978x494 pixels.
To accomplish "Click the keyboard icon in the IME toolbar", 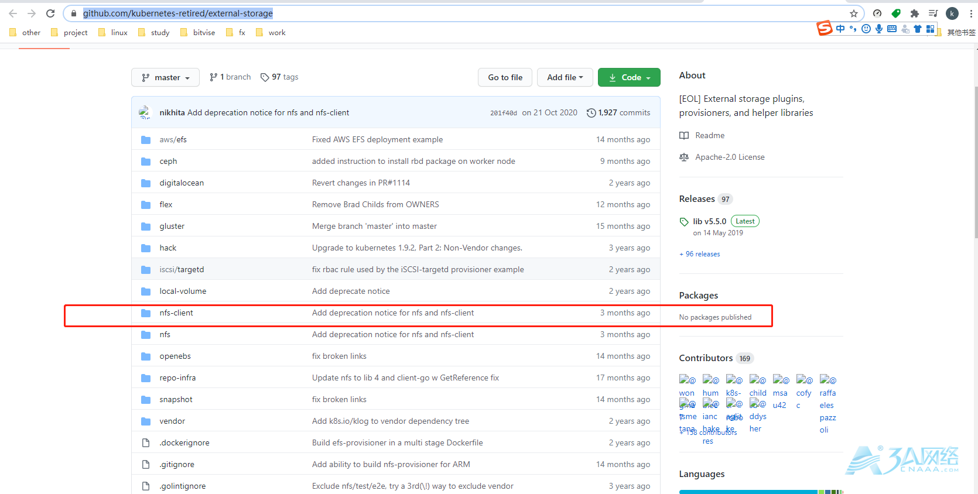I will [892, 29].
